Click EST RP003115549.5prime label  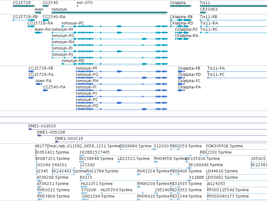[x=228, y=190]
